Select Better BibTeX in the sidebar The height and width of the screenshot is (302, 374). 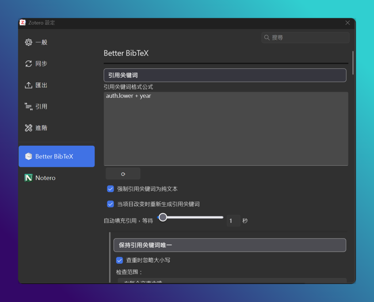coord(57,156)
